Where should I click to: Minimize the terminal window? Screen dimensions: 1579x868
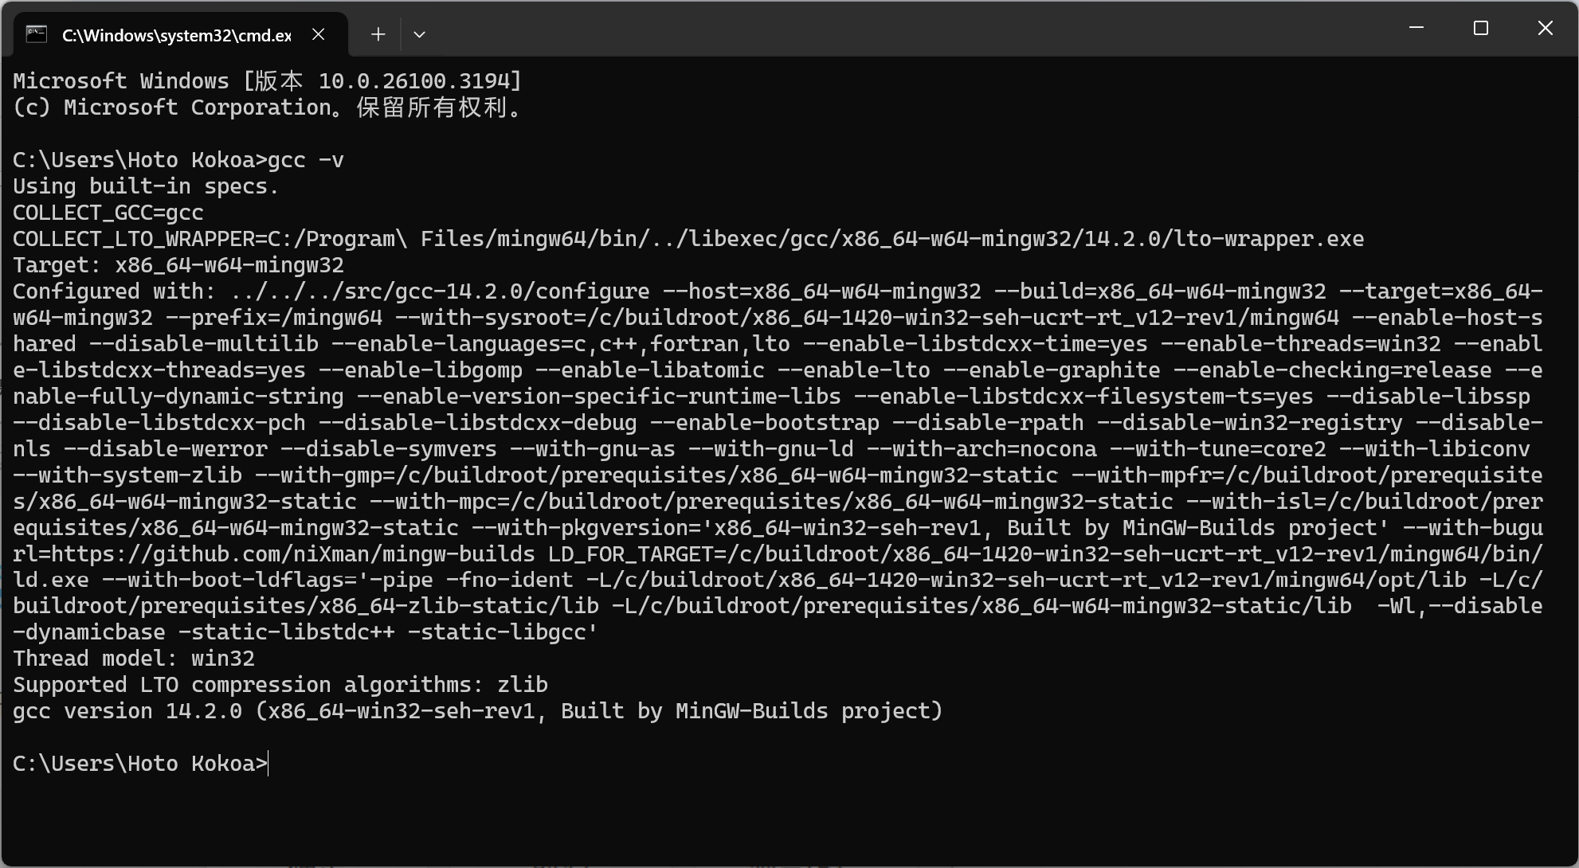pos(1416,28)
